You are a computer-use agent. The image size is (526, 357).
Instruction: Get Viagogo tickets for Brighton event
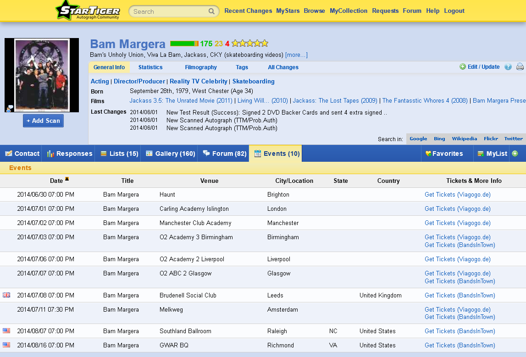pyautogui.click(x=458, y=194)
